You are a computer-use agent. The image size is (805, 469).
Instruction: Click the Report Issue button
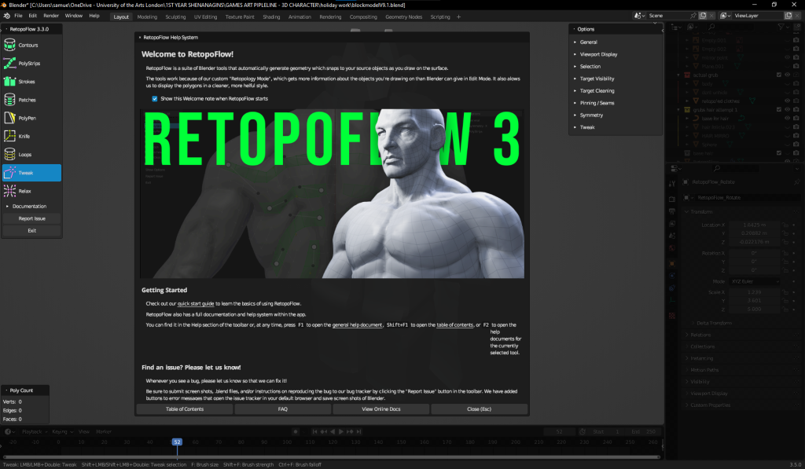[x=31, y=218]
